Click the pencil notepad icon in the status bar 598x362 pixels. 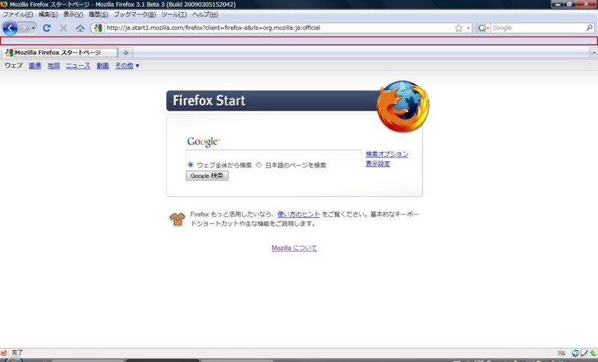tap(584, 353)
